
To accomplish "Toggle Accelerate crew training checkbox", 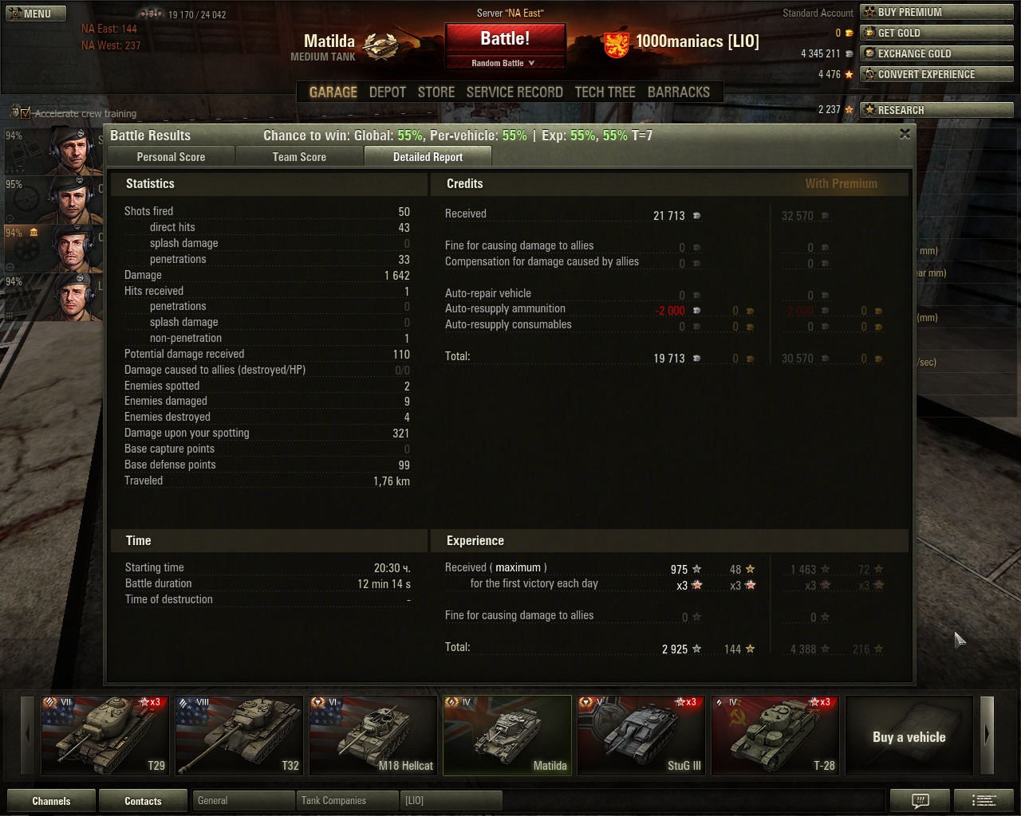I will pyautogui.click(x=25, y=113).
